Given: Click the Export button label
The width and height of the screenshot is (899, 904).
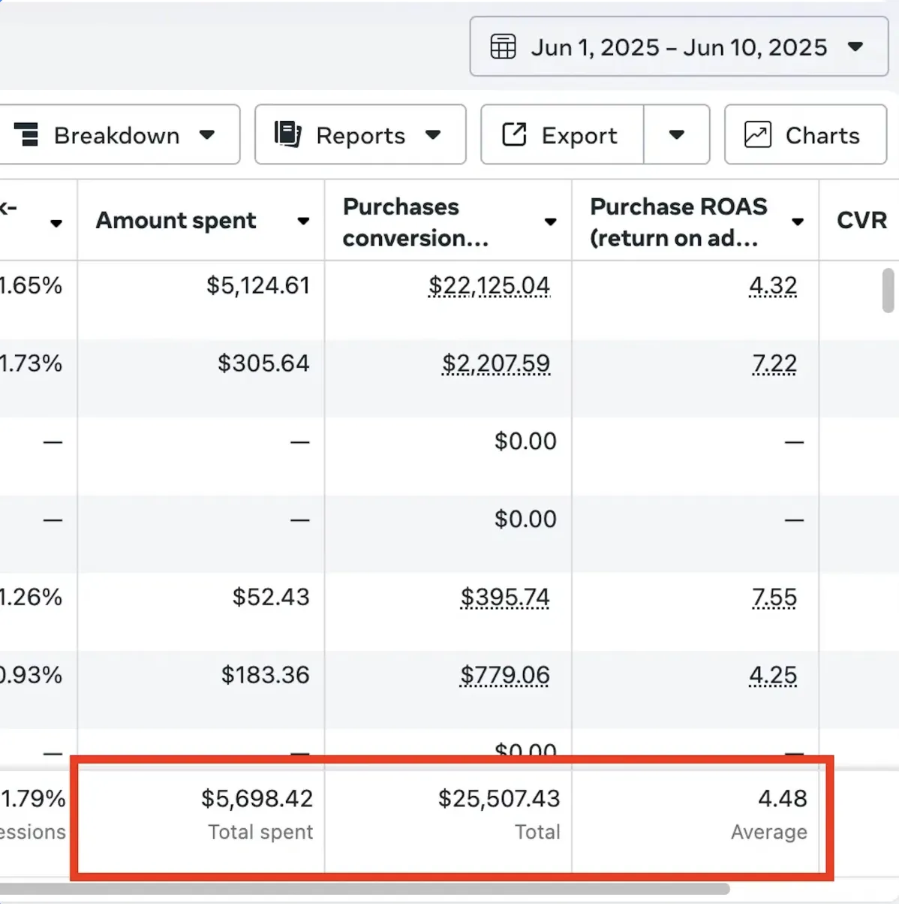Looking at the screenshot, I should click(x=579, y=136).
